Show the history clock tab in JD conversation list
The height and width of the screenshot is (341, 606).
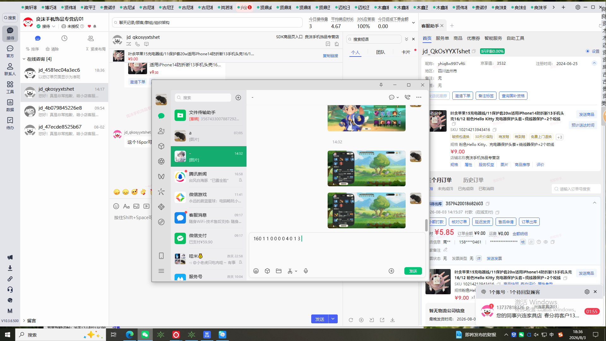(64, 38)
